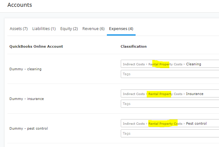Switch to the Assets (7) tab
This screenshot has width=219, height=147.
pyautogui.click(x=19, y=29)
